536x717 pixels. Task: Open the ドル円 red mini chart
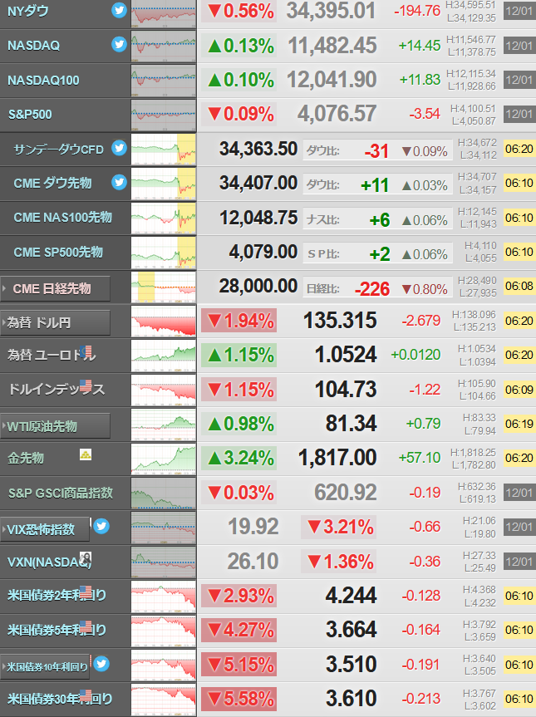[x=163, y=321]
